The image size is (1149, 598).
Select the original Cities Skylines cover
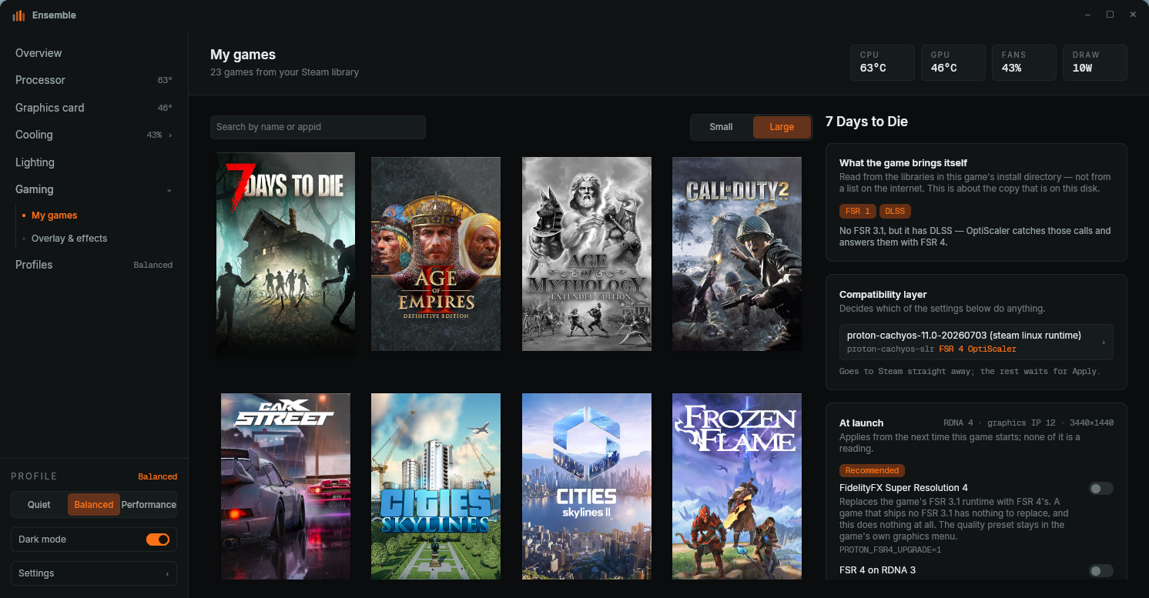[x=436, y=486]
